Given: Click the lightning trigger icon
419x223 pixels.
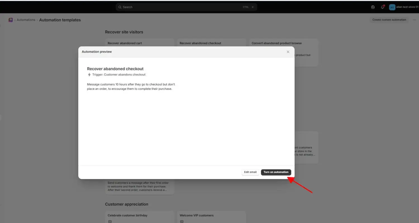Looking at the screenshot, I should coord(89,75).
